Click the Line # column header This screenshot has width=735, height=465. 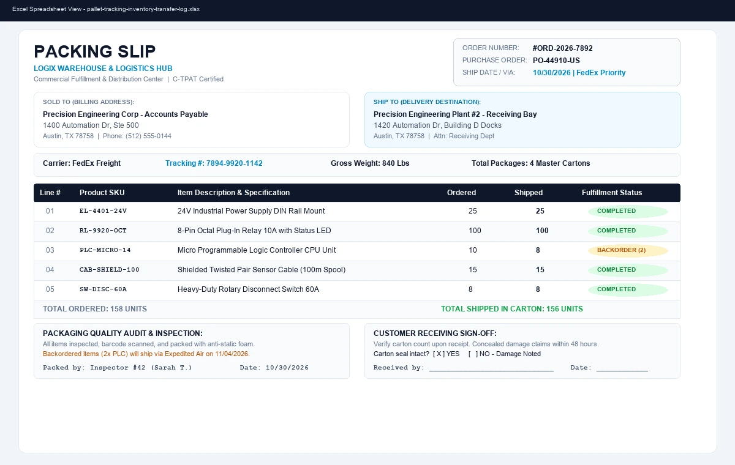click(x=50, y=193)
